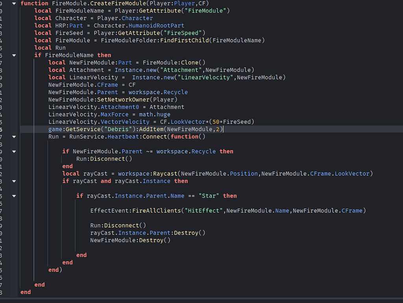The width and height of the screenshot is (403, 303).
Task: Click 'HumanoidRootPart' on the HRP line
Action: pos(156,26)
